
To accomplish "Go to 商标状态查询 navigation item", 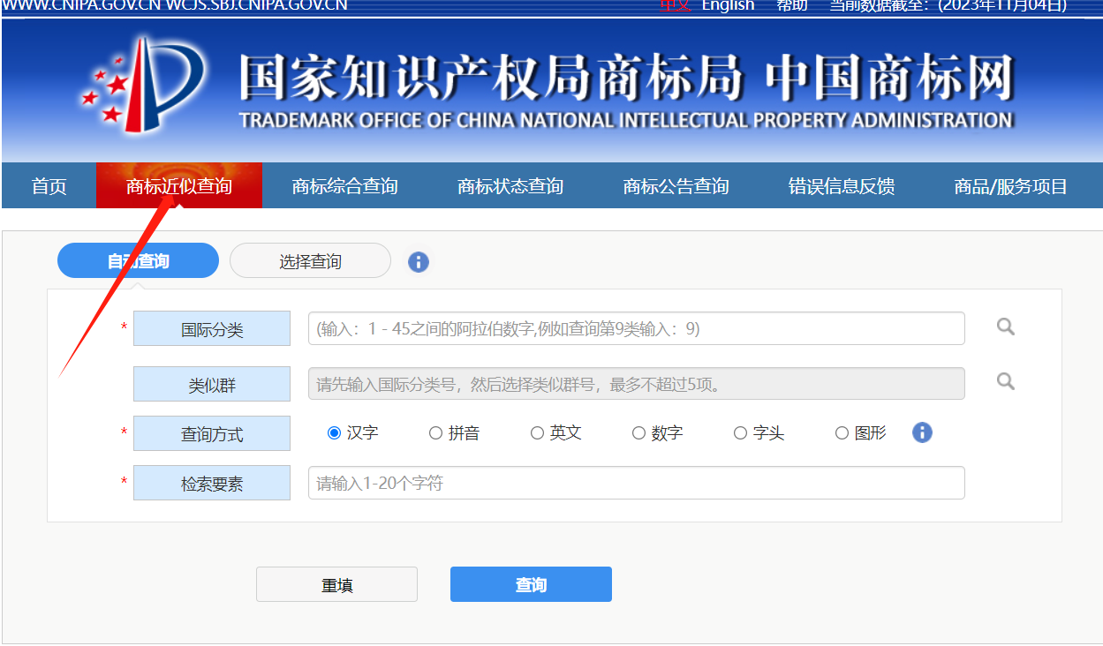I will 510,186.
